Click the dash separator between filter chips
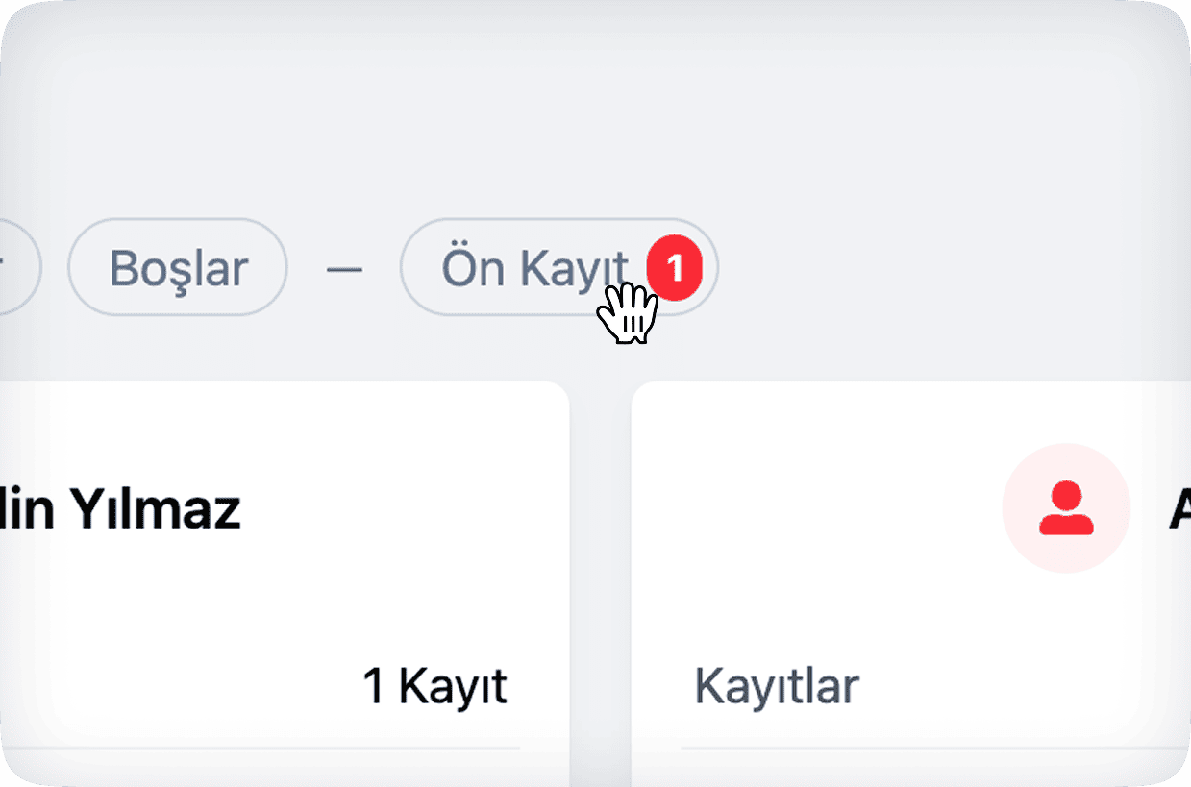Viewport: 1191px width, 787px height. coord(344,270)
